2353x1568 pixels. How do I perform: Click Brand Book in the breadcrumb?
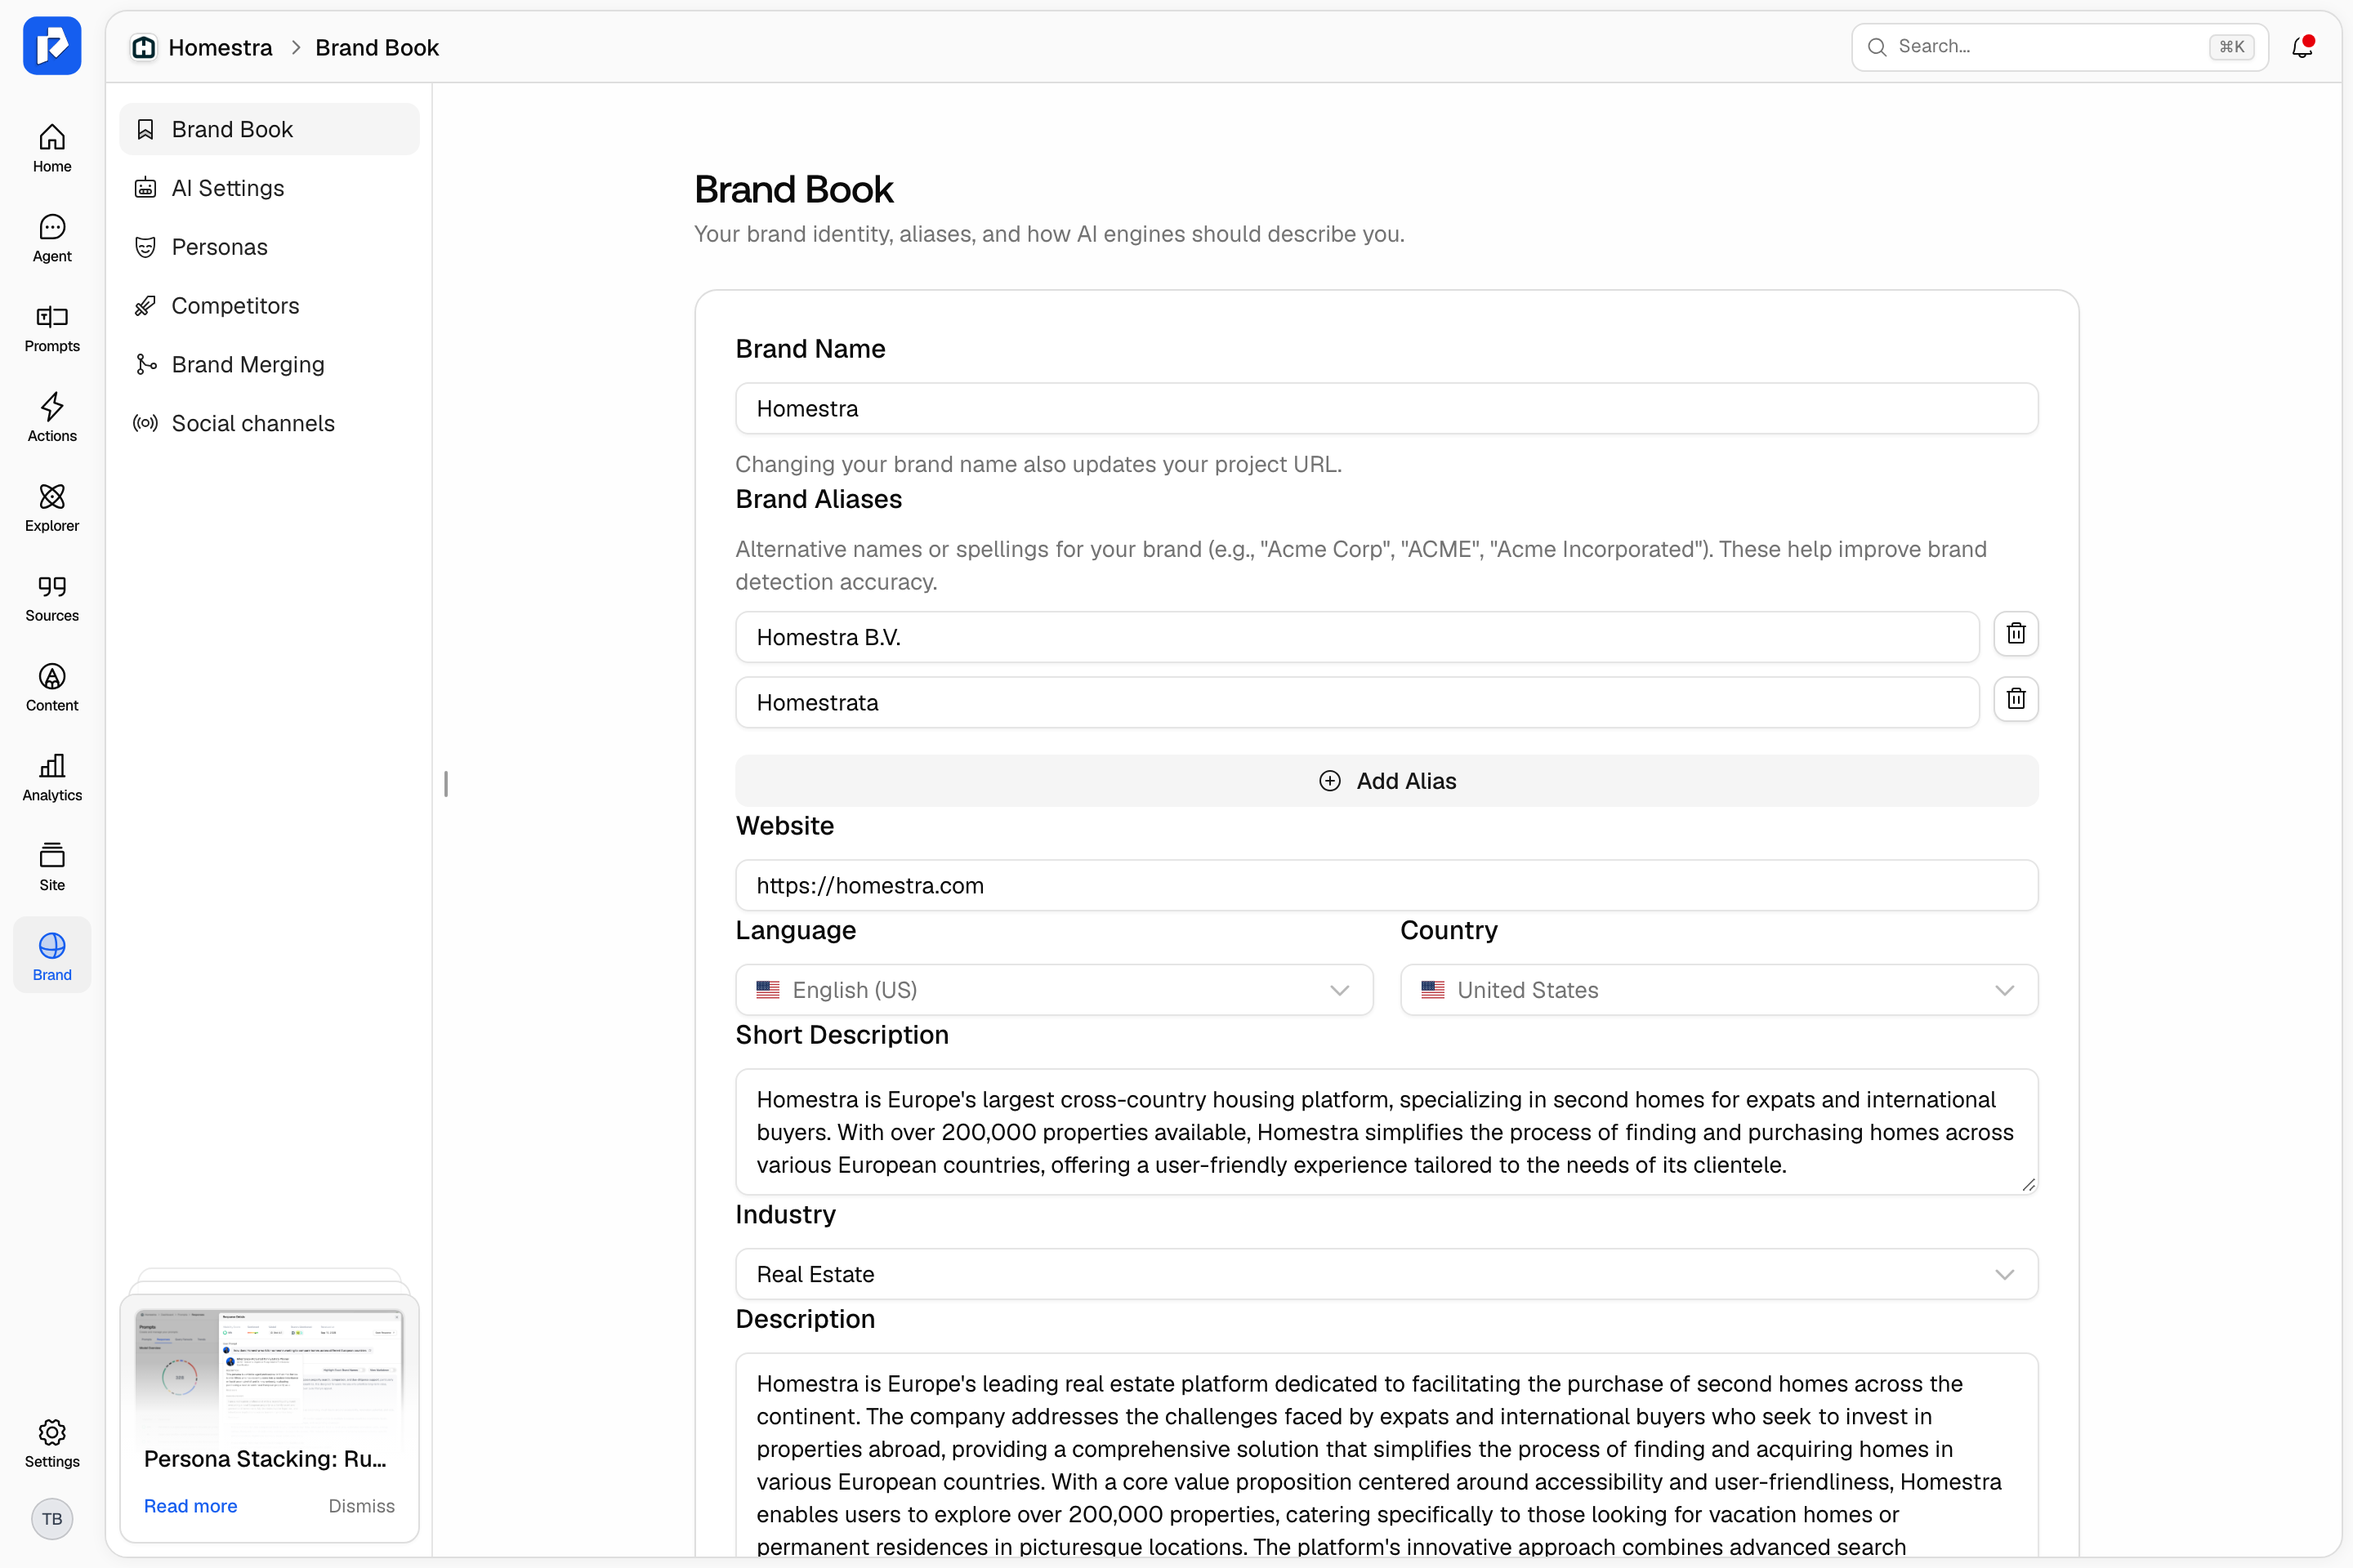pos(377,47)
